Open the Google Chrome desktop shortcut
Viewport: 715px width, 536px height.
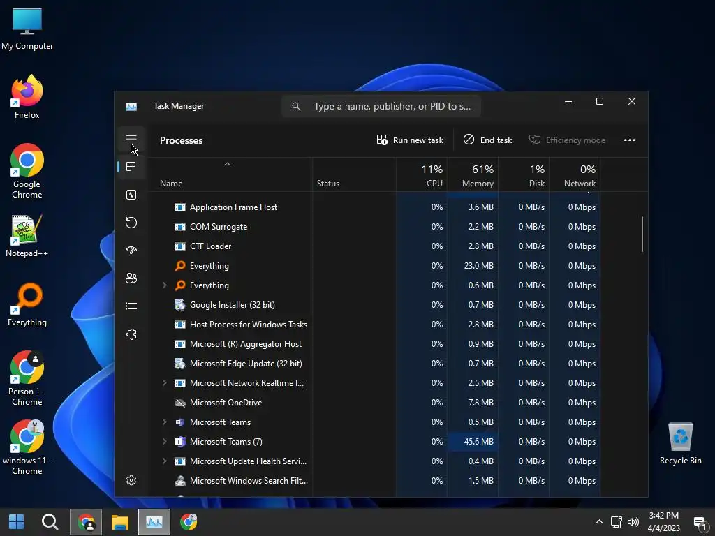click(x=27, y=171)
